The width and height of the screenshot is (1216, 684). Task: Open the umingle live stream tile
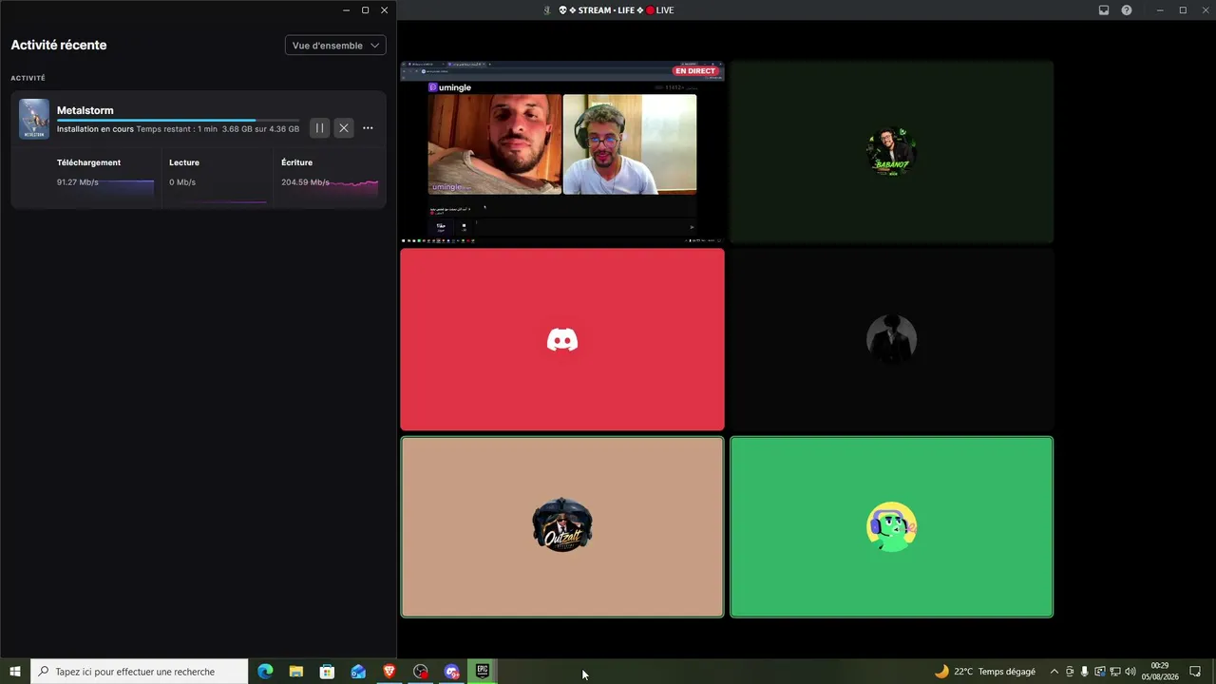click(562, 152)
